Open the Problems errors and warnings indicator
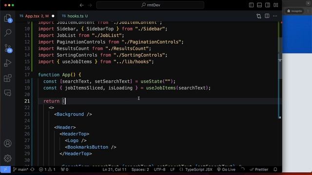This screenshot has height=175, width=312. [x=47, y=170]
